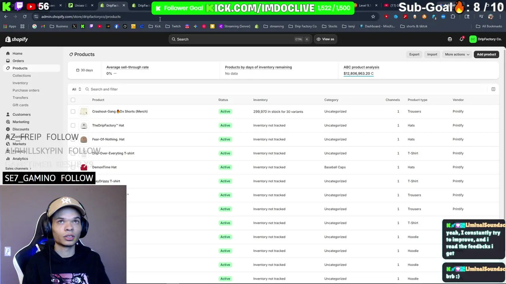Open the Home section in sidebar
This screenshot has width=506, height=284.
coord(17,53)
